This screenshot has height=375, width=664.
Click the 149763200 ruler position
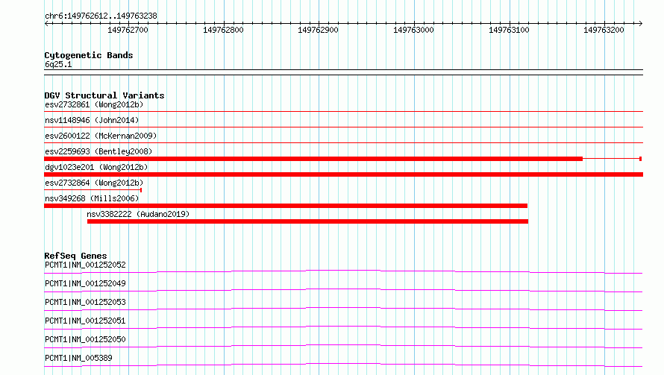[x=604, y=30]
